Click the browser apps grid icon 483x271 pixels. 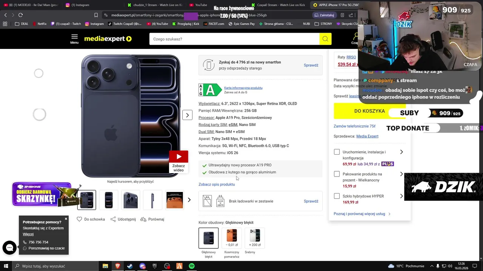click(5, 24)
